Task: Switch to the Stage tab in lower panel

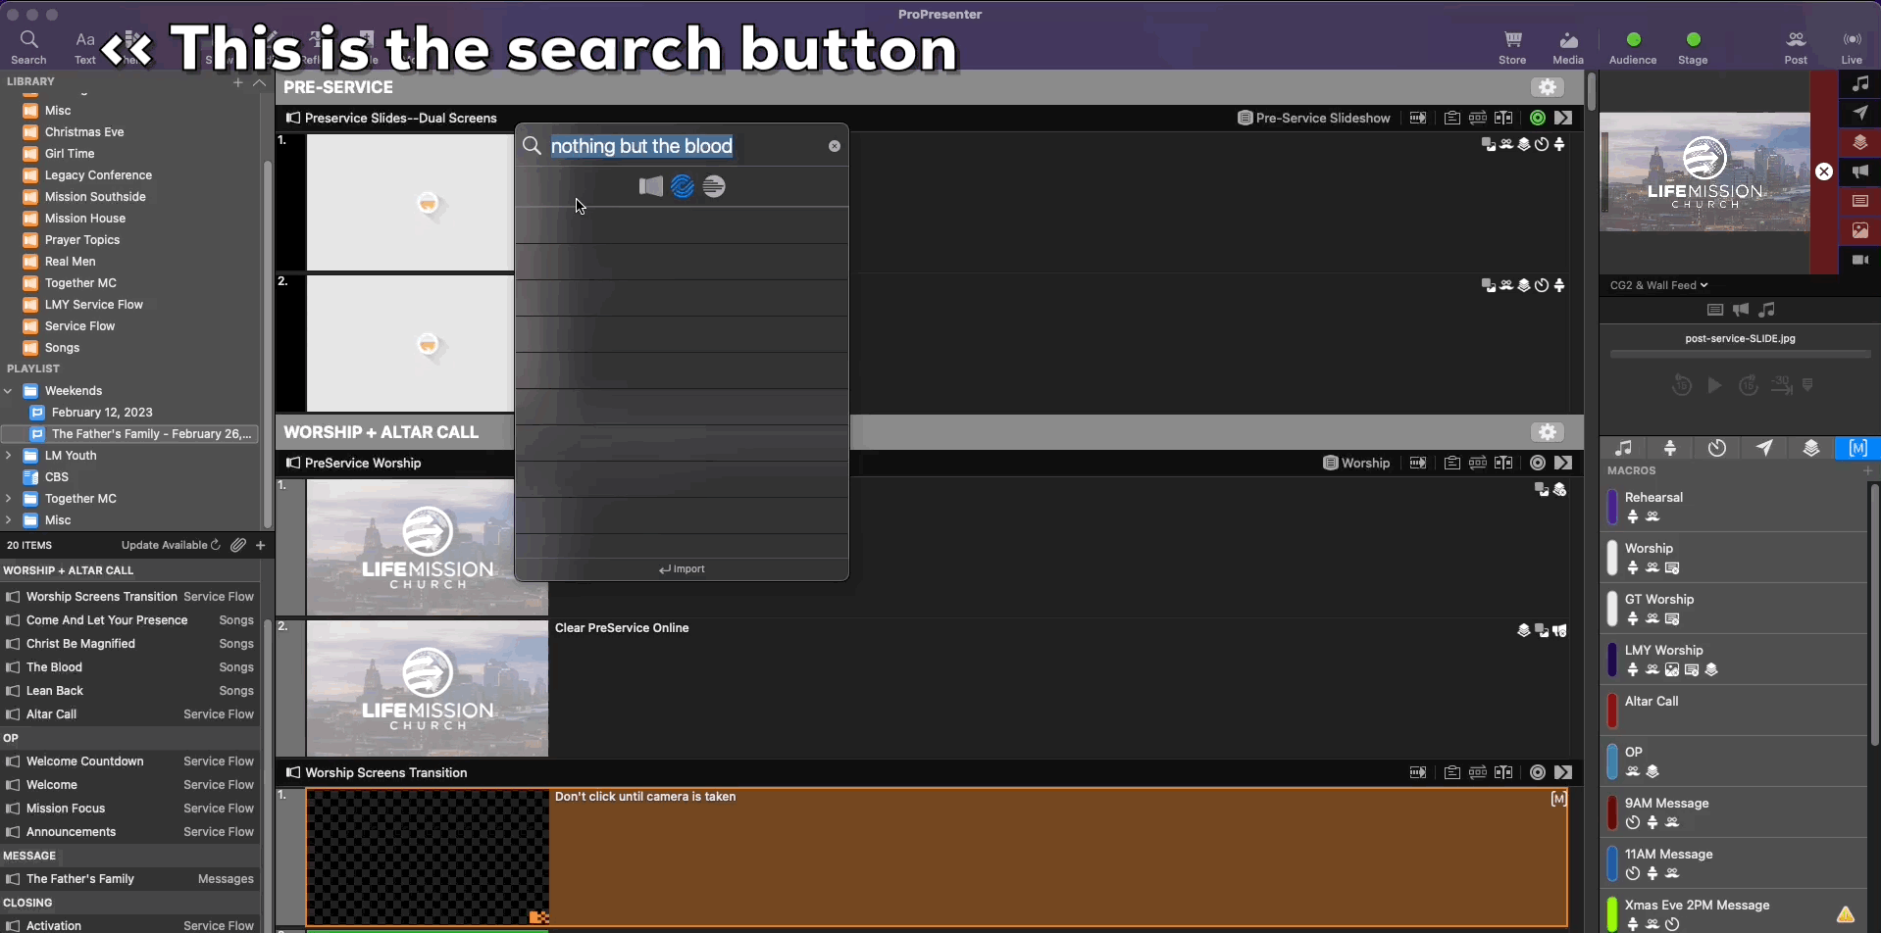Action: point(1670,449)
